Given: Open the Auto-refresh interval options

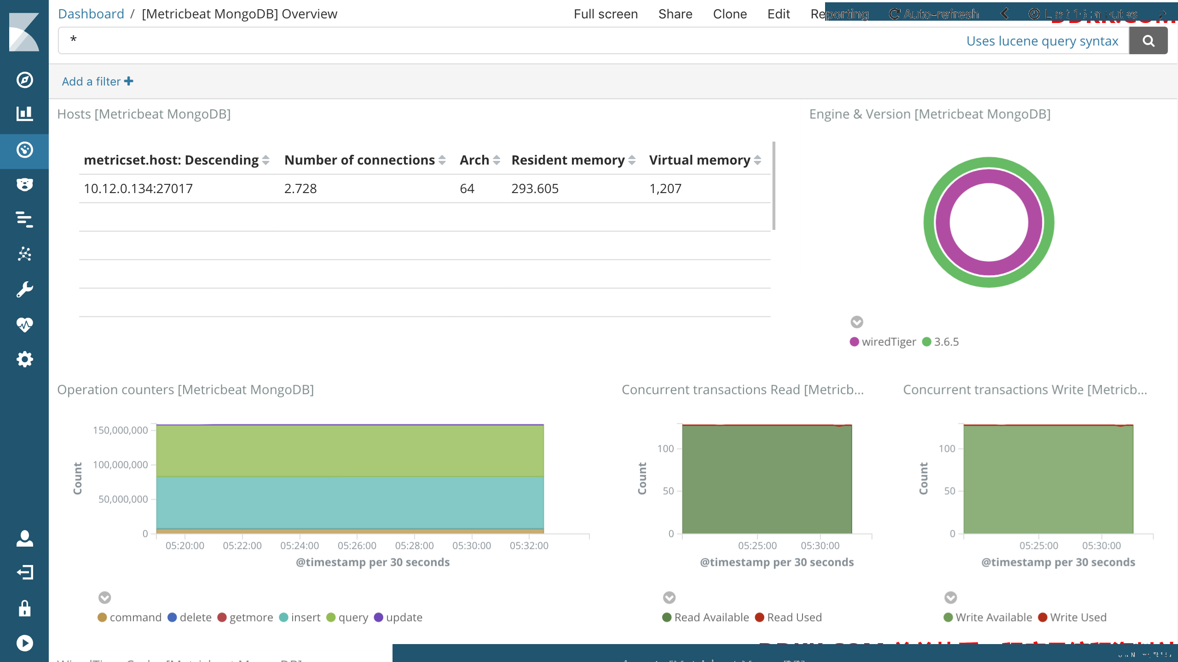Looking at the screenshot, I should click(934, 14).
